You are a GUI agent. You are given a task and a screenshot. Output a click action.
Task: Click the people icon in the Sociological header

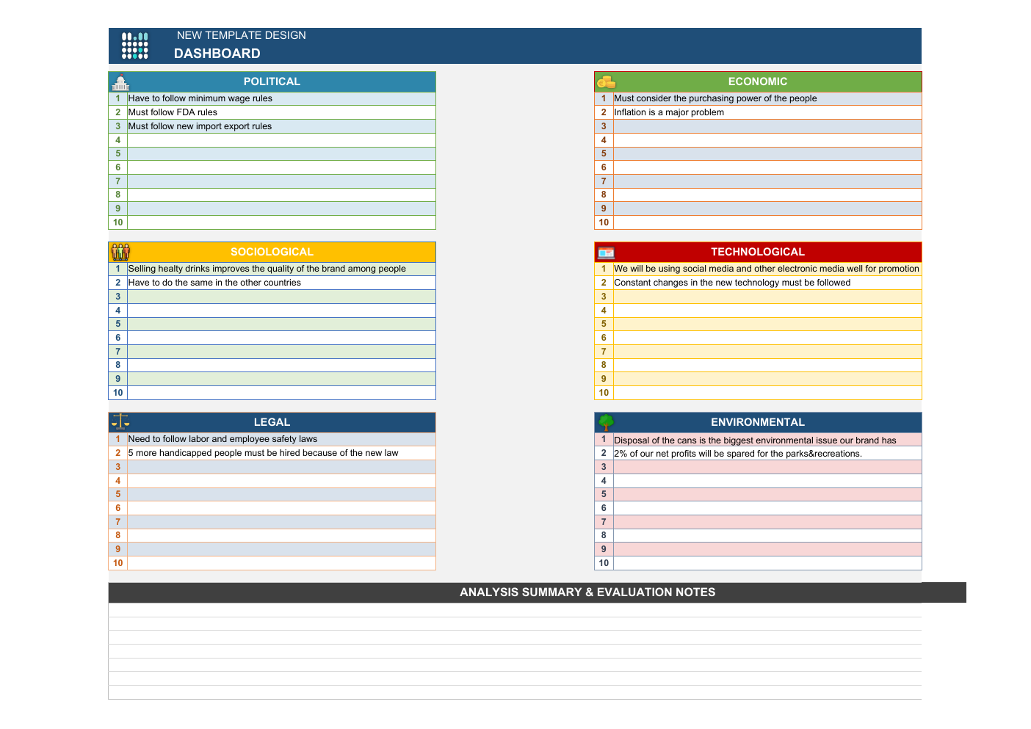[120, 252]
